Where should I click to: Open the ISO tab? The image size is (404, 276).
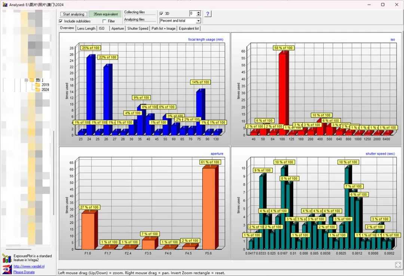coord(101,28)
